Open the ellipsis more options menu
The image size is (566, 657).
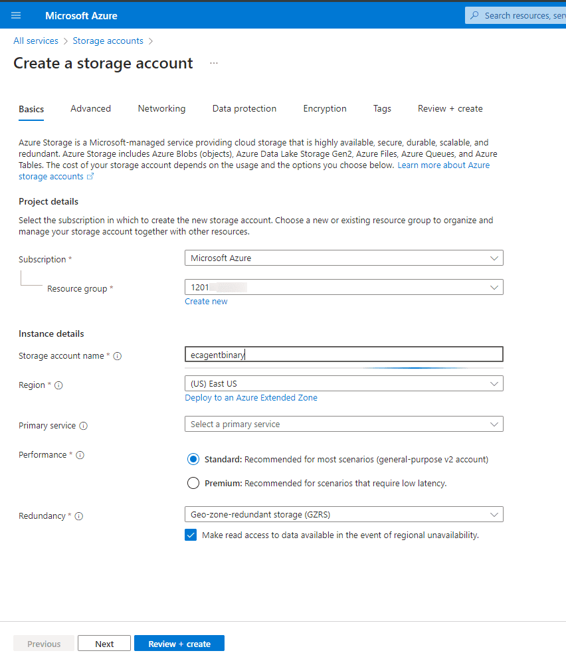[x=214, y=63]
